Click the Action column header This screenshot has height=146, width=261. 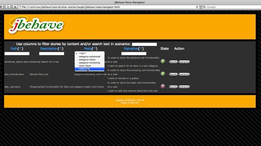click(x=179, y=49)
